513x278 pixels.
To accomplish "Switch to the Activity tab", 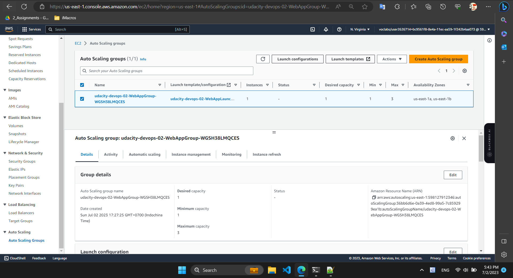I will coord(111,154).
